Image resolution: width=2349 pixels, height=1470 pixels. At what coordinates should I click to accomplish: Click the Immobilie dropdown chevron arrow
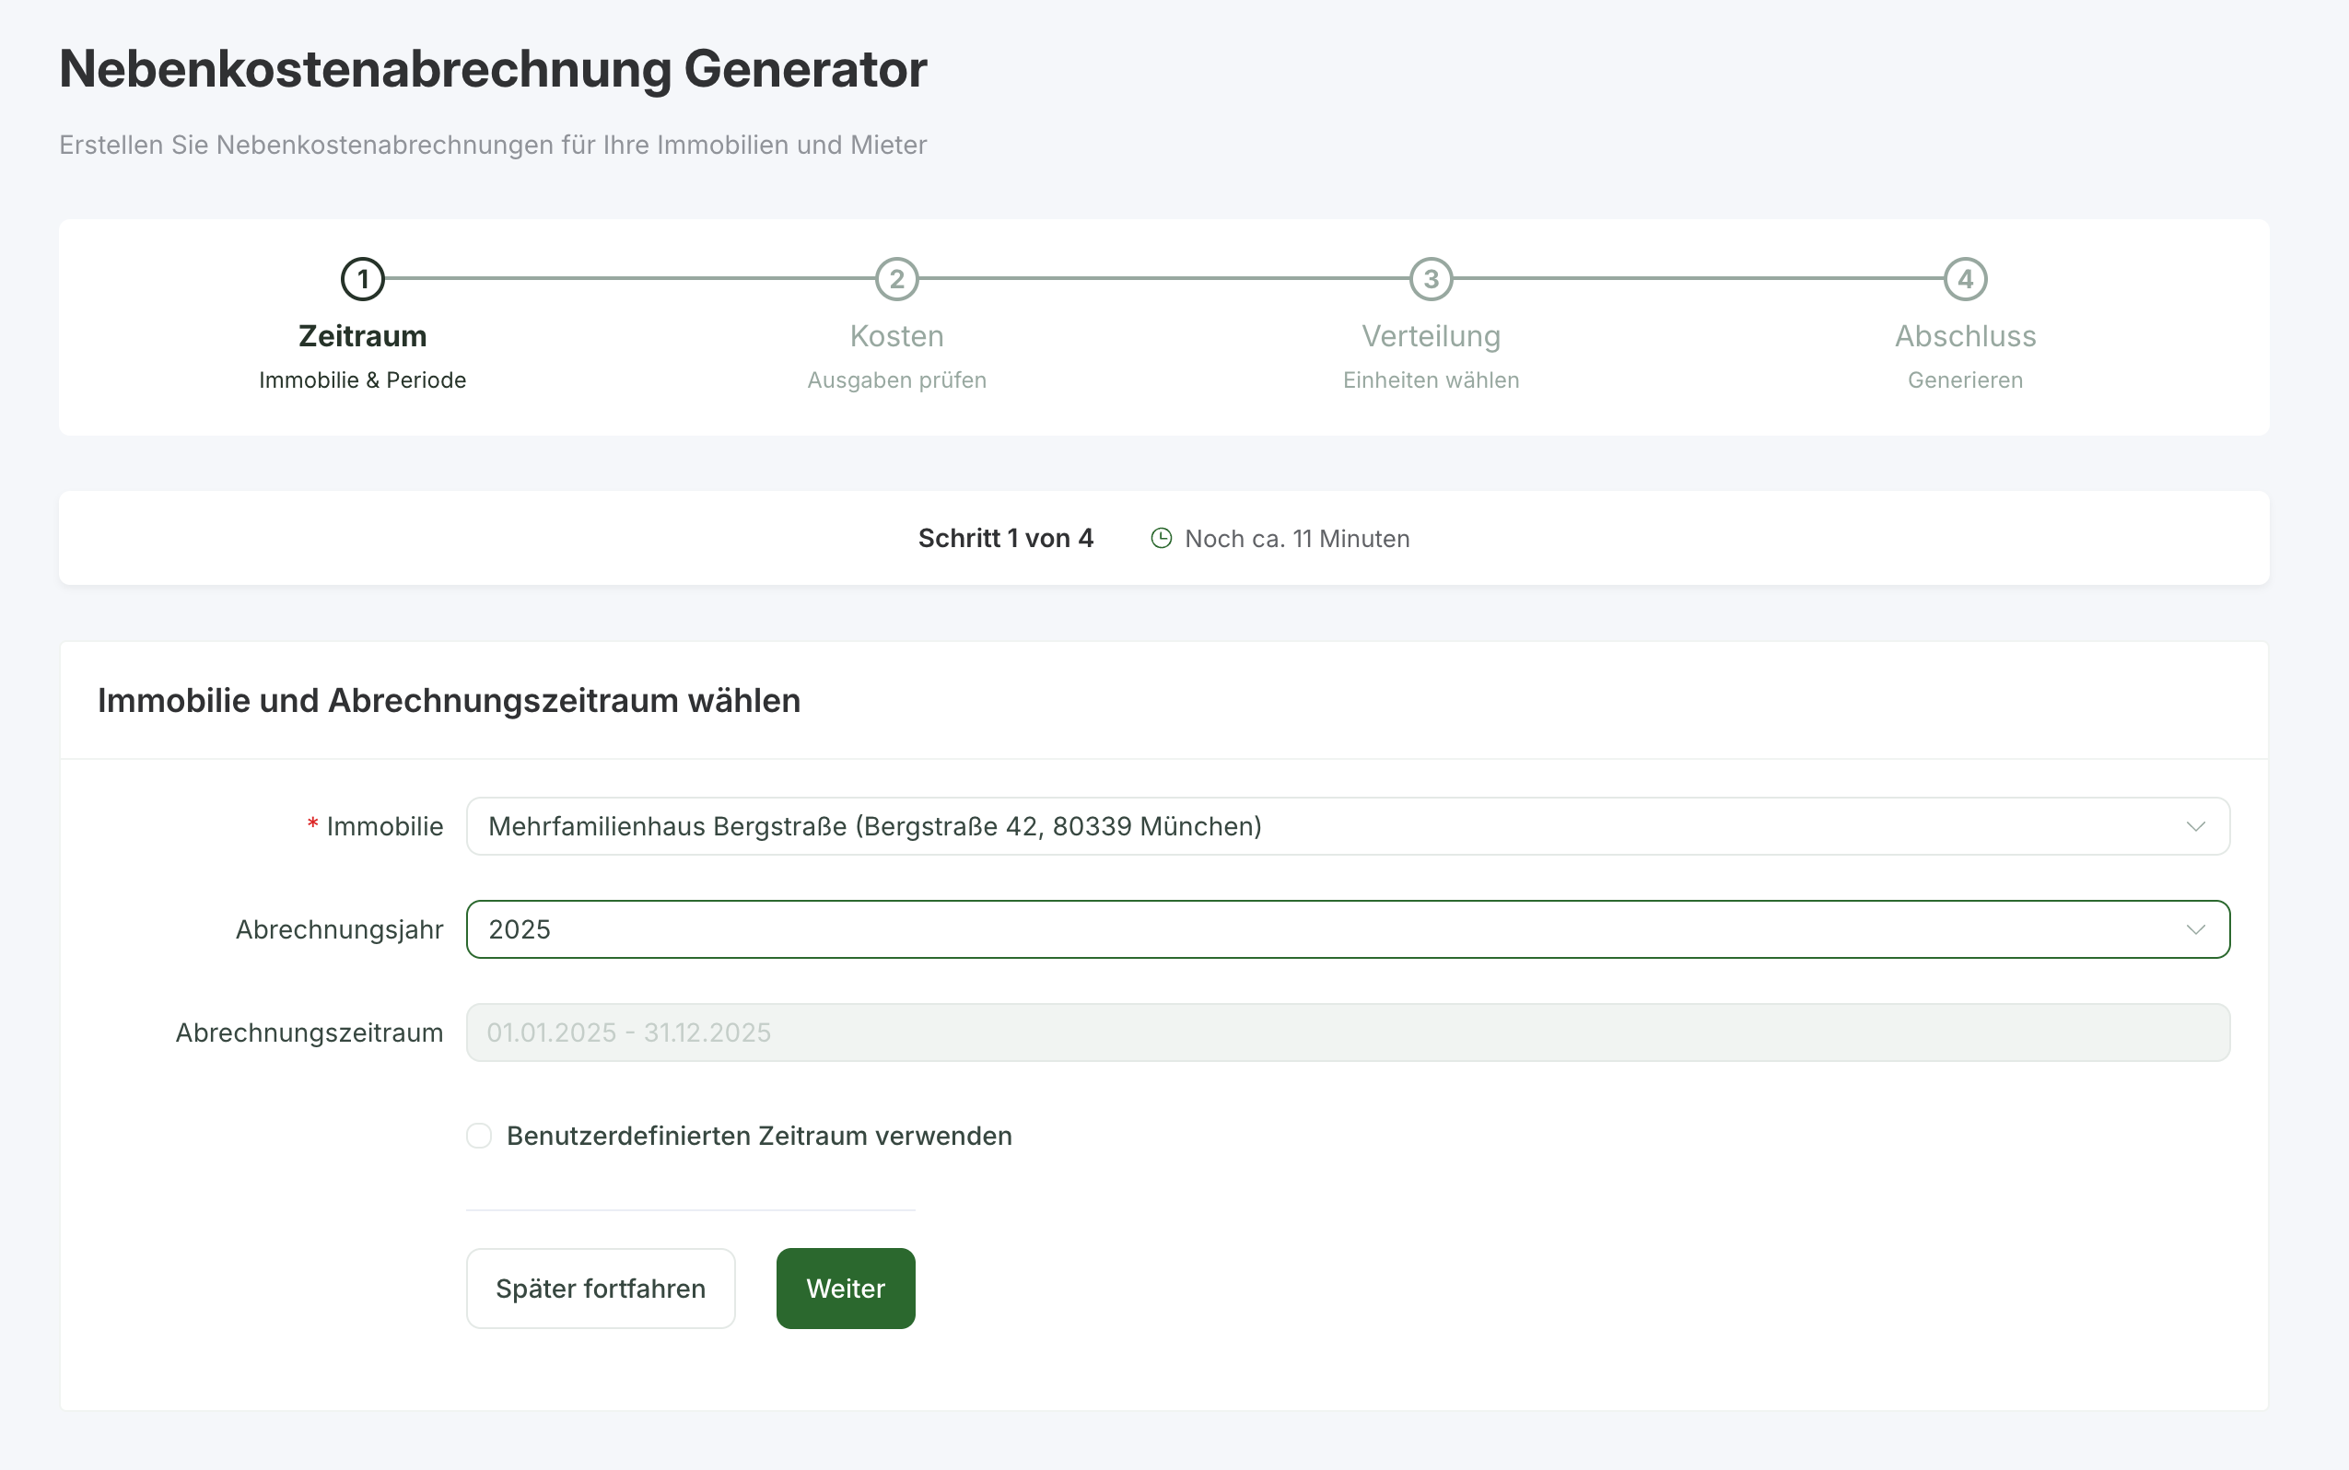2195,826
